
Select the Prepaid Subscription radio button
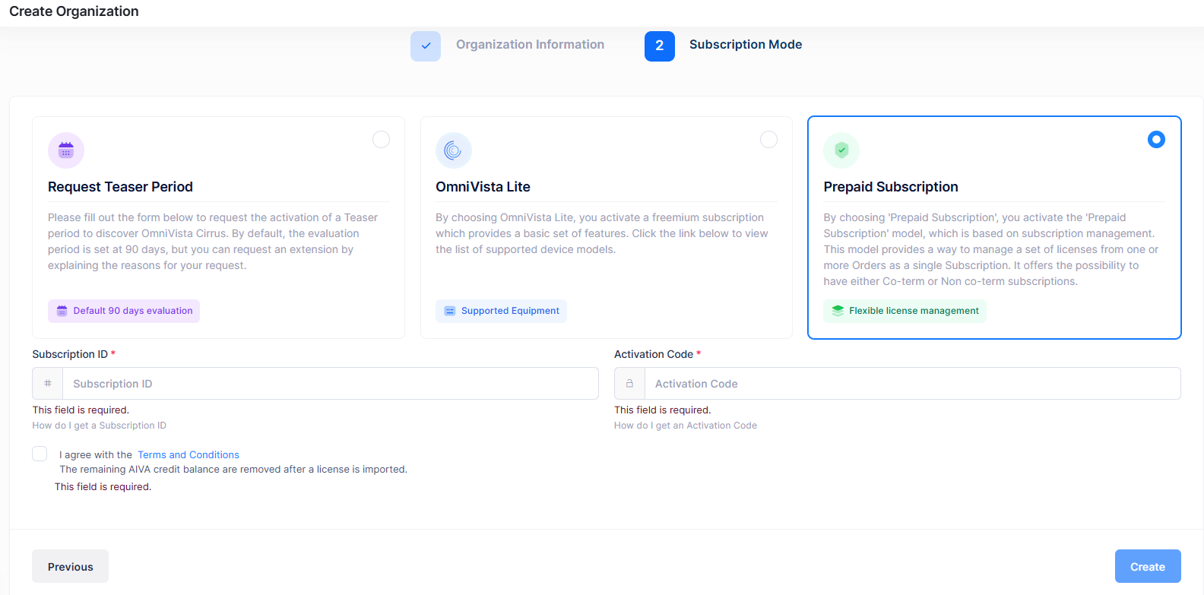coord(1156,139)
